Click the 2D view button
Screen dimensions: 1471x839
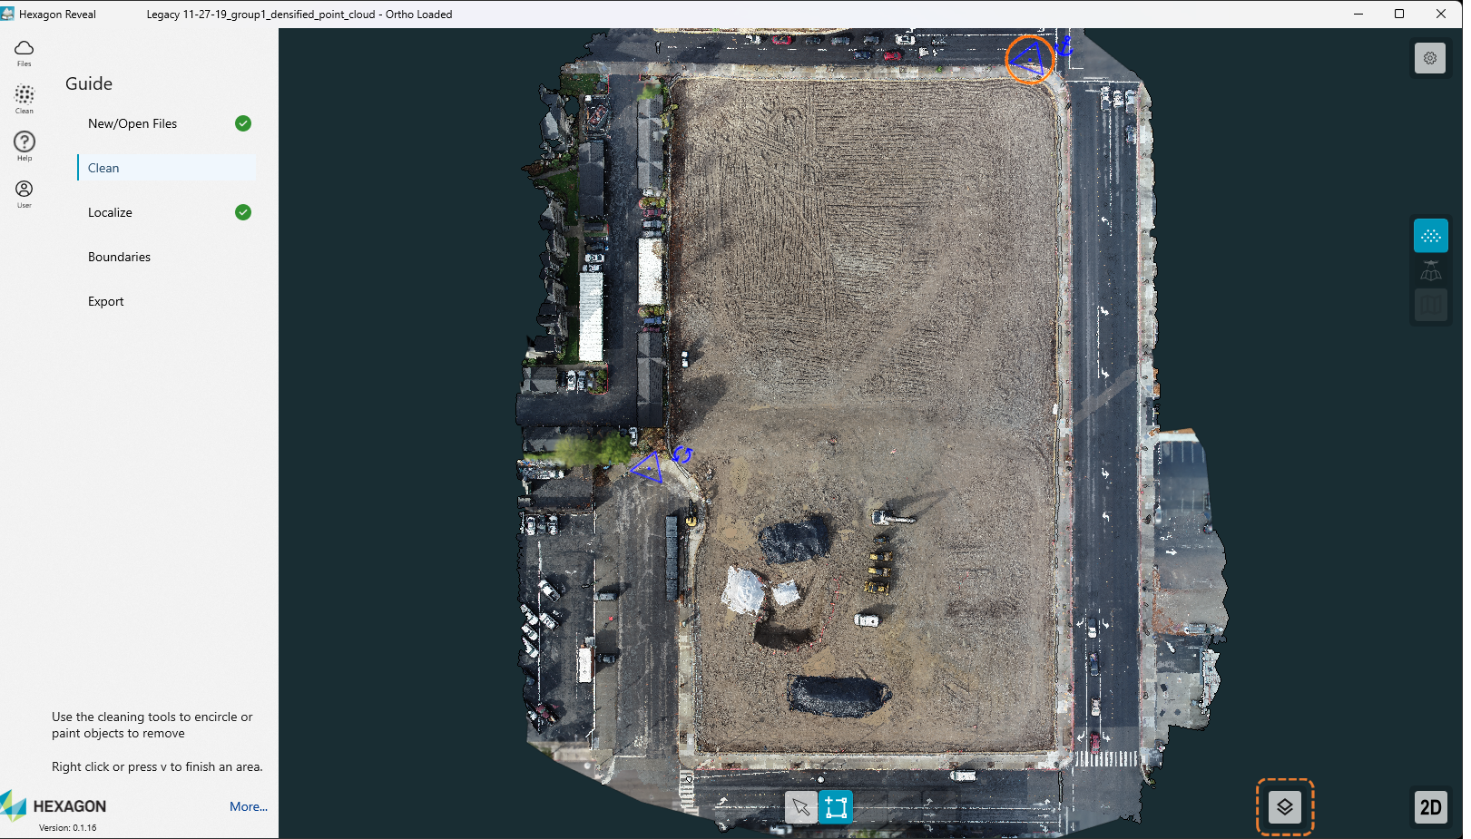[1430, 806]
